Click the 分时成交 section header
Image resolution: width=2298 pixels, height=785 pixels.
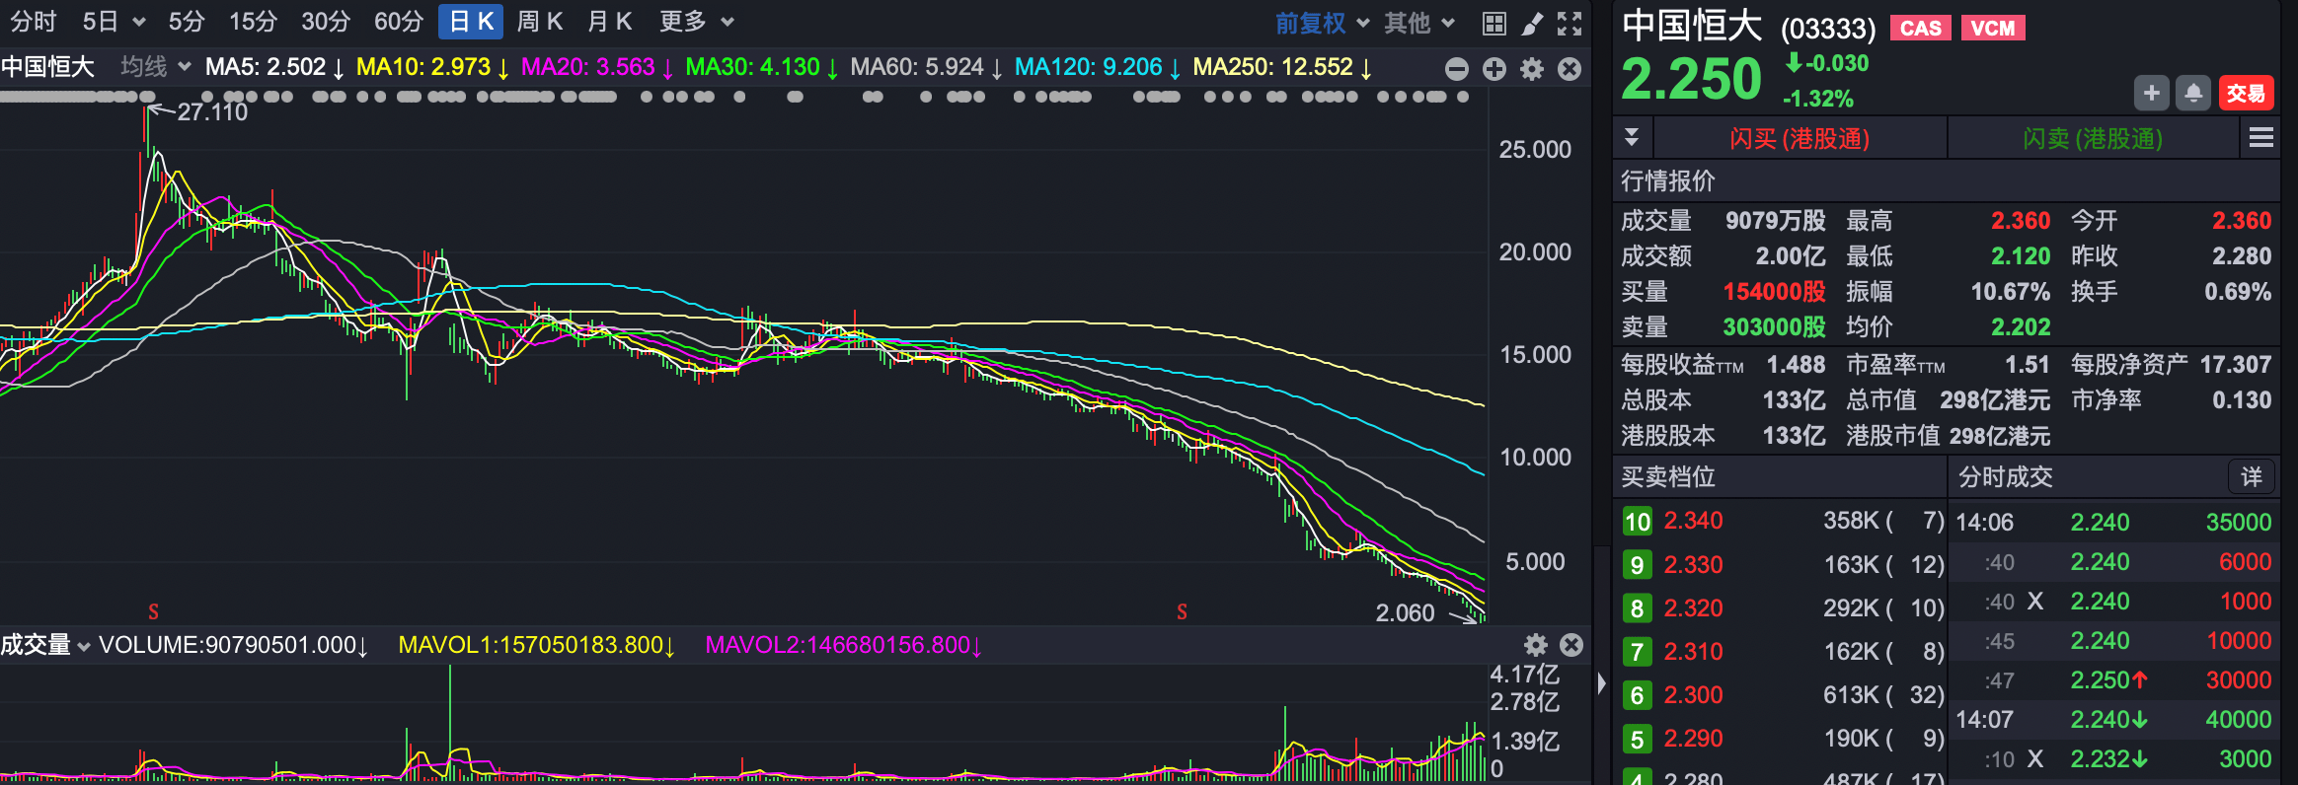2006,477
